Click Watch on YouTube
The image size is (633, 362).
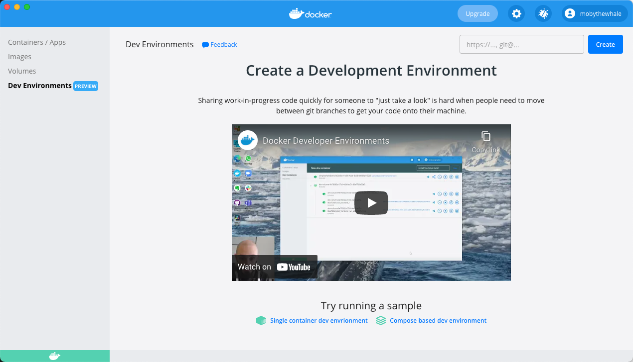(274, 267)
